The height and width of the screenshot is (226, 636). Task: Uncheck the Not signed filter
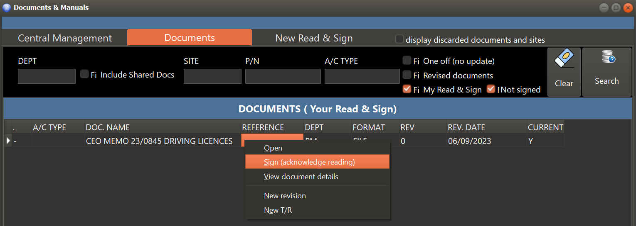coord(491,89)
